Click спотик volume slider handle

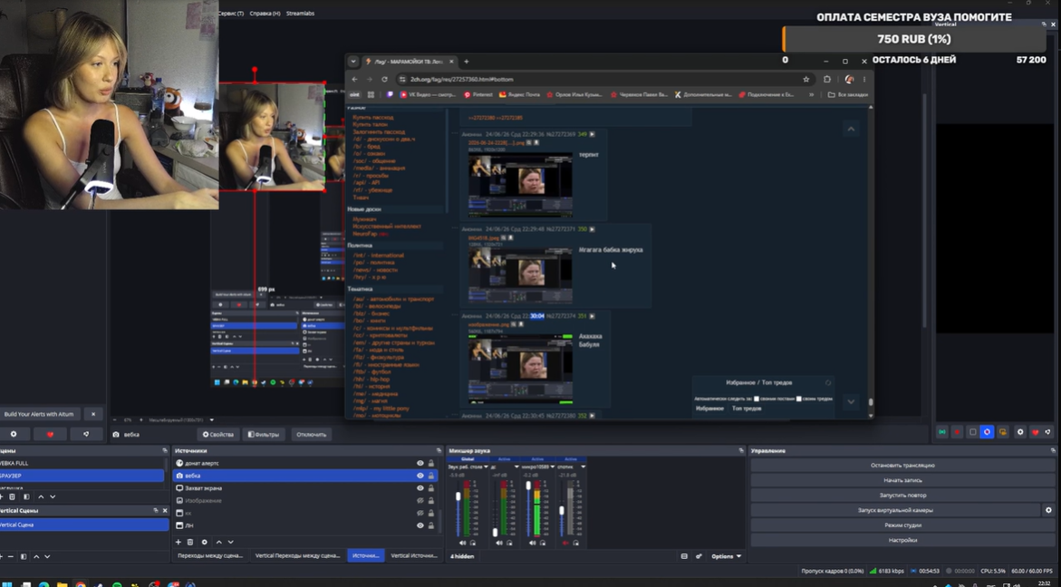(562, 511)
